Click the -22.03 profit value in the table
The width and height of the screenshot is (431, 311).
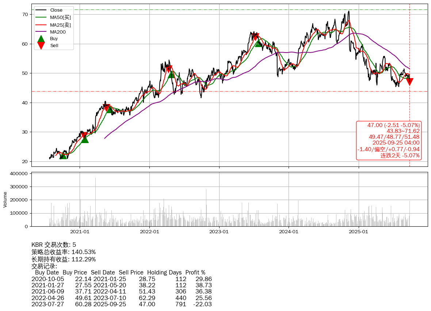click(x=202, y=304)
